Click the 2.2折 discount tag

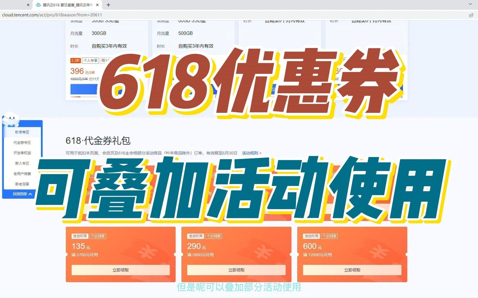(x=76, y=60)
